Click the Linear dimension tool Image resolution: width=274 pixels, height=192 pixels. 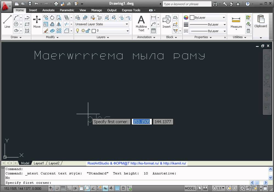tap(153, 18)
